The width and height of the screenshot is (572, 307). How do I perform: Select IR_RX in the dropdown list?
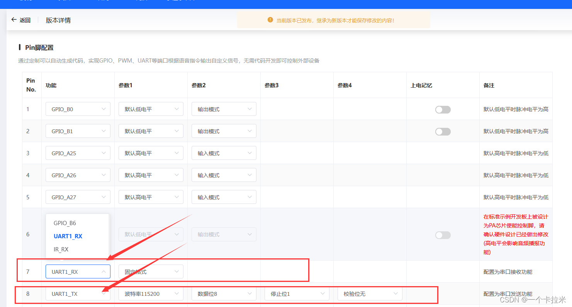[61, 249]
